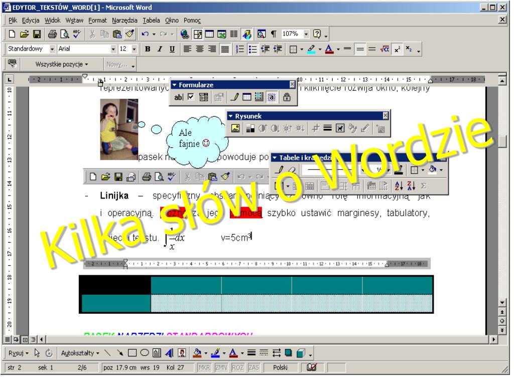This screenshot has height=385, width=514.
Task: Click the vertical scrollbar down arrow
Action: point(502,302)
